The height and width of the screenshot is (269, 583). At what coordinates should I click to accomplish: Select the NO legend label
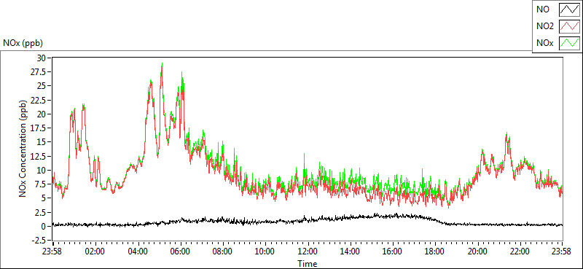point(543,10)
